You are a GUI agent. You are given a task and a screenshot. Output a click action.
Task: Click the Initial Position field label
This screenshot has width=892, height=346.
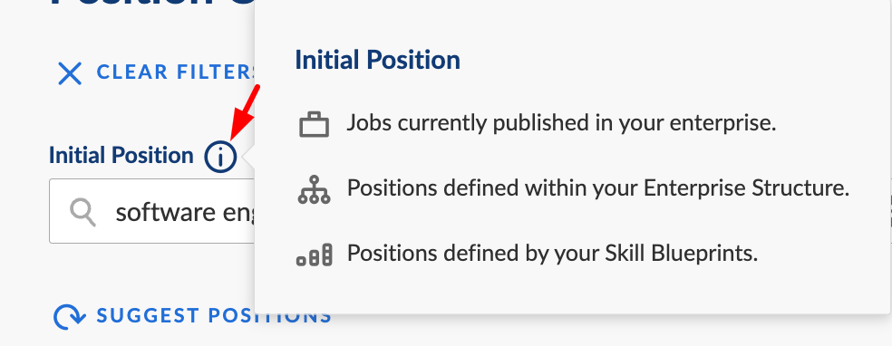(121, 155)
